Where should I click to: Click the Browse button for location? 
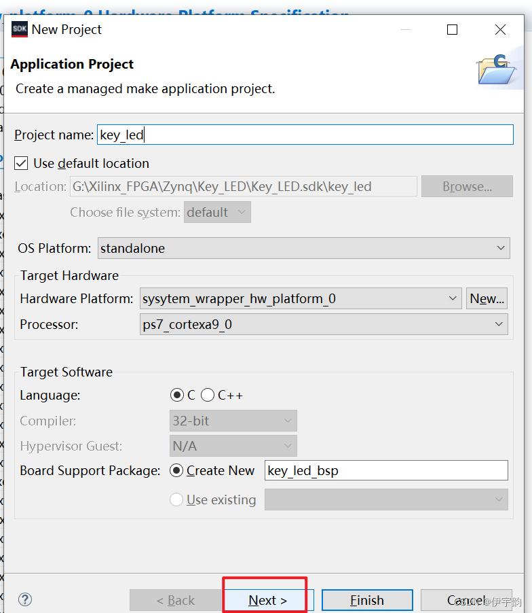(x=467, y=186)
